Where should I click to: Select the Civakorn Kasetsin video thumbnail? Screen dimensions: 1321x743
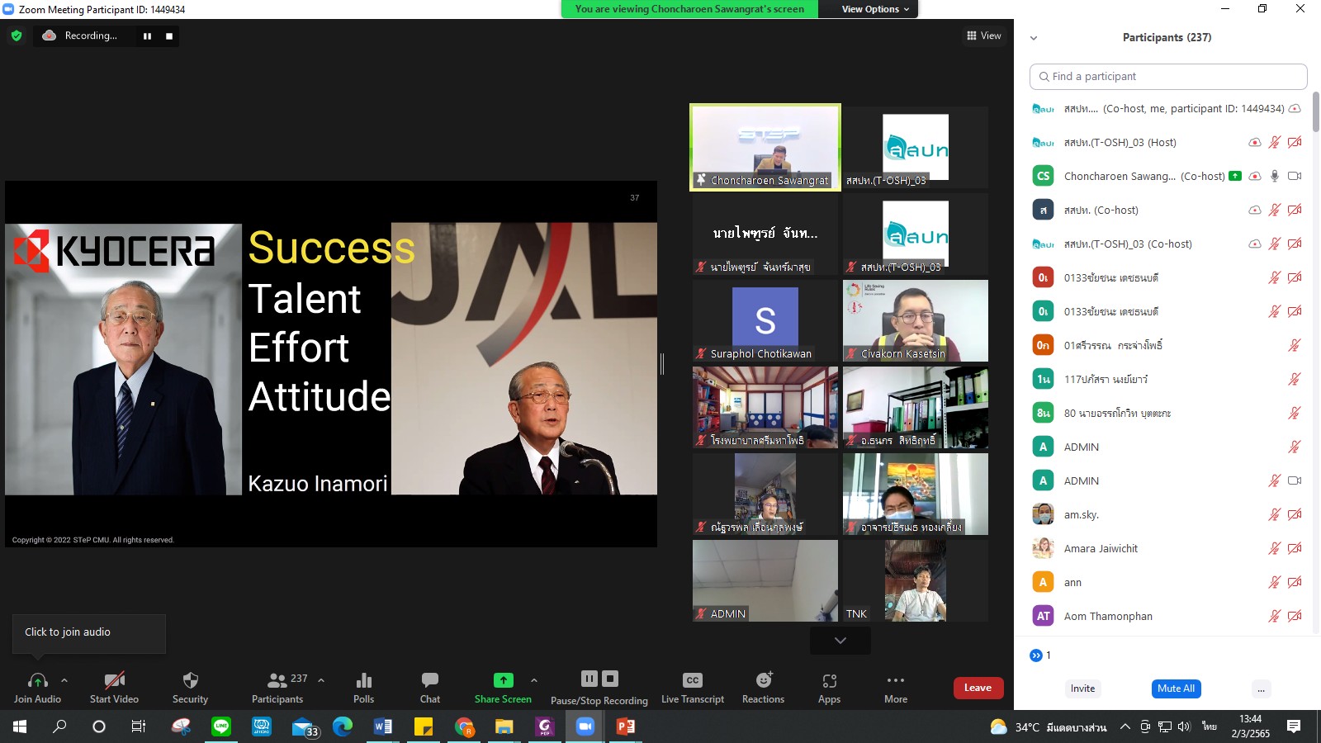(916, 320)
